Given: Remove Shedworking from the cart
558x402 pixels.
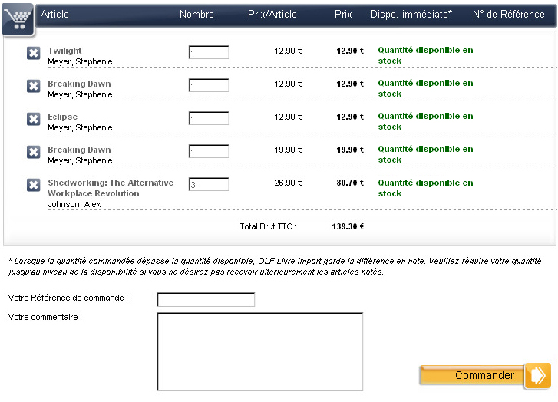Looking at the screenshot, I should click(x=34, y=186).
